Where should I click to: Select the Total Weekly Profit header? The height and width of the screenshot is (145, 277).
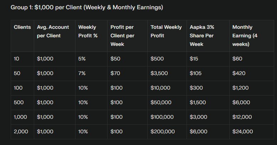coord(166,31)
